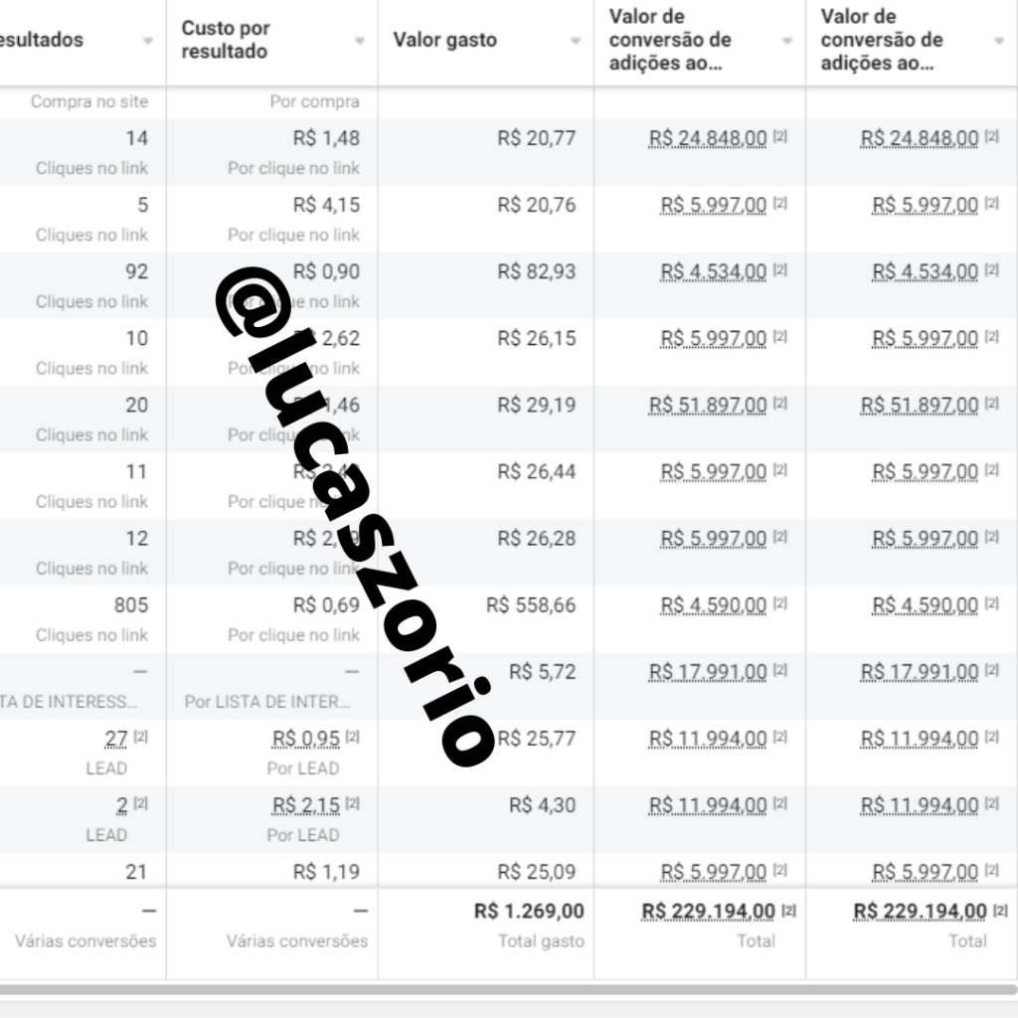Click the Valor gasto column header

coord(444,40)
